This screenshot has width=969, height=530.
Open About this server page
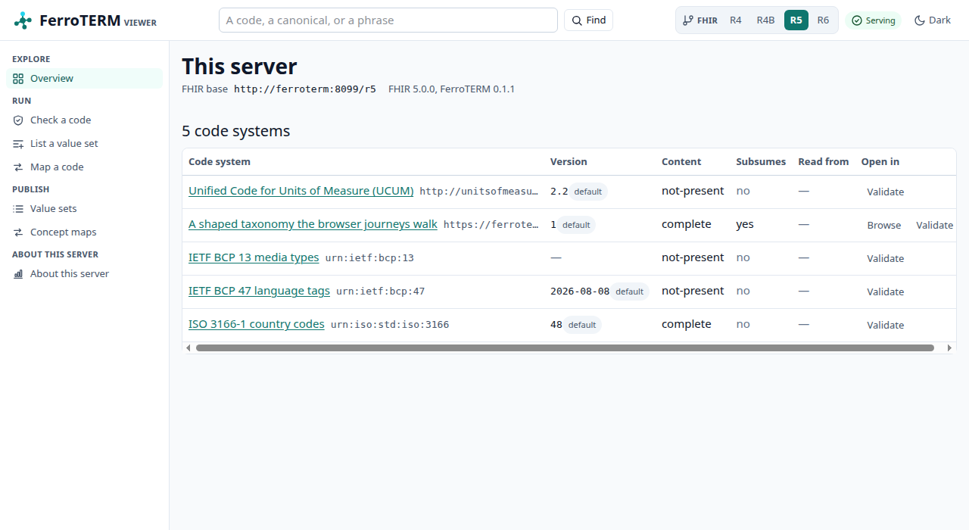pos(84,274)
